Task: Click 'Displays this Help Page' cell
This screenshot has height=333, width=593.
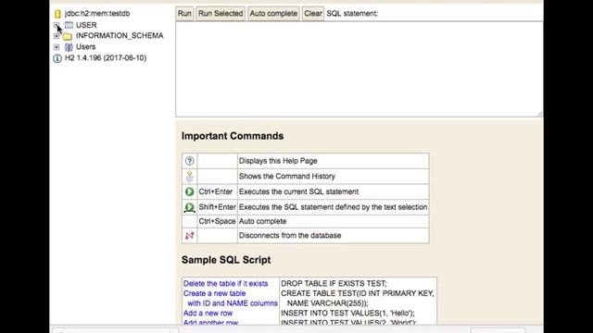Action: click(334, 161)
